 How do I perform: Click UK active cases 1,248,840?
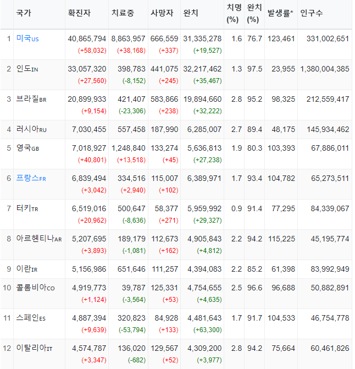pyautogui.click(x=129, y=148)
